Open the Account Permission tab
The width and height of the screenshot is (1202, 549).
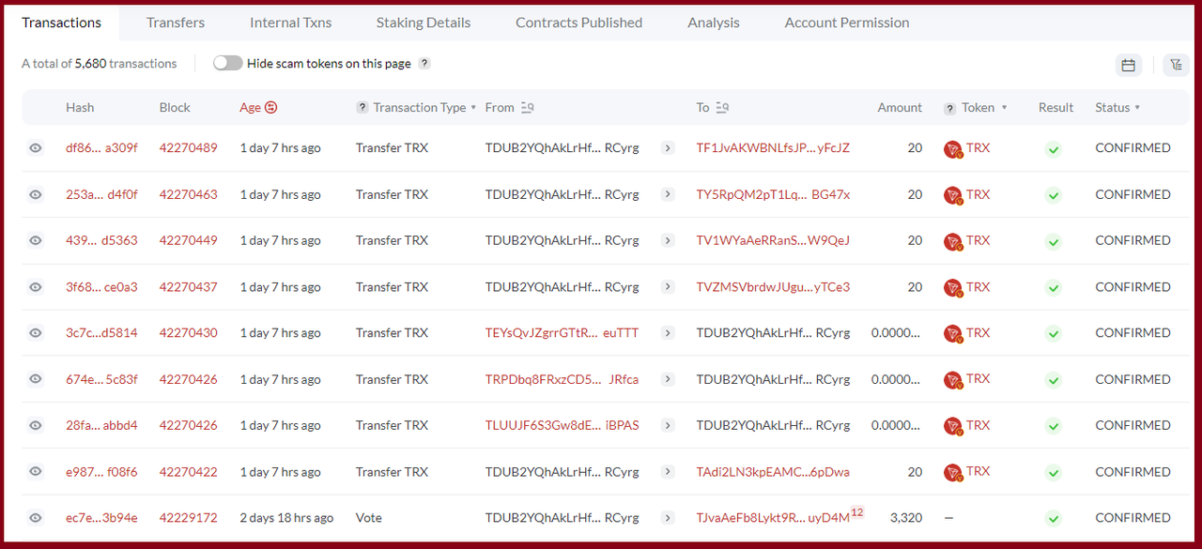pyautogui.click(x=846, y=22)
